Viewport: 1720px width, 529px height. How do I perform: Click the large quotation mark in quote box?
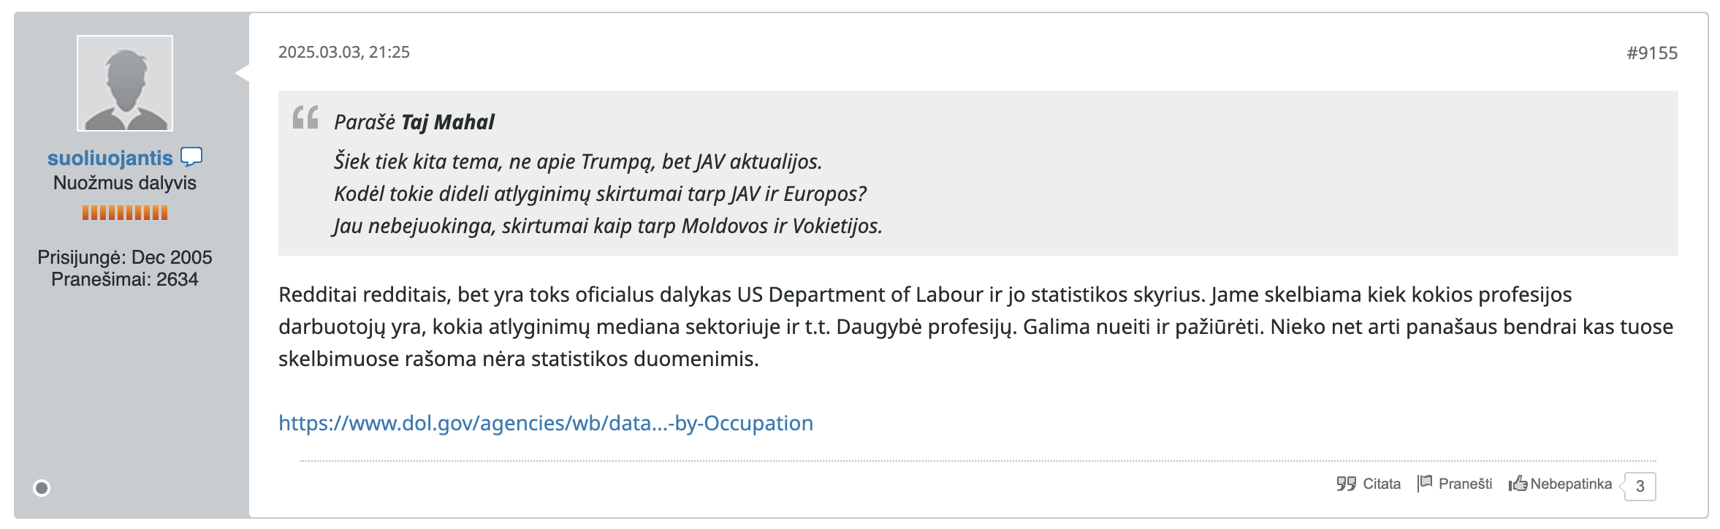(305, 118)
